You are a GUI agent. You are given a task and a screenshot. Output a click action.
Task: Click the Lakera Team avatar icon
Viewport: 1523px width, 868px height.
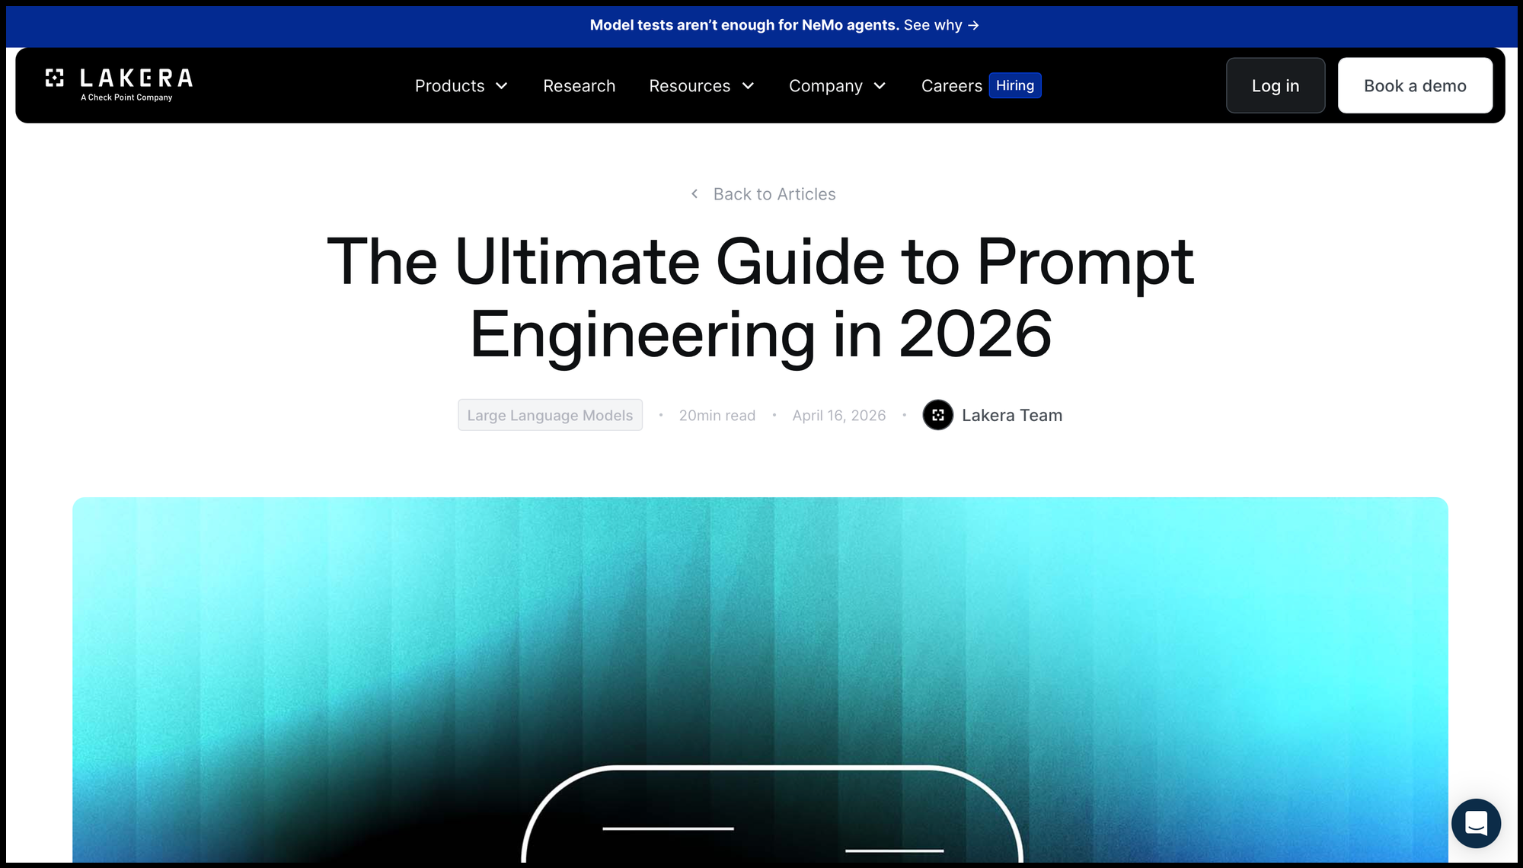coord(937,415)
